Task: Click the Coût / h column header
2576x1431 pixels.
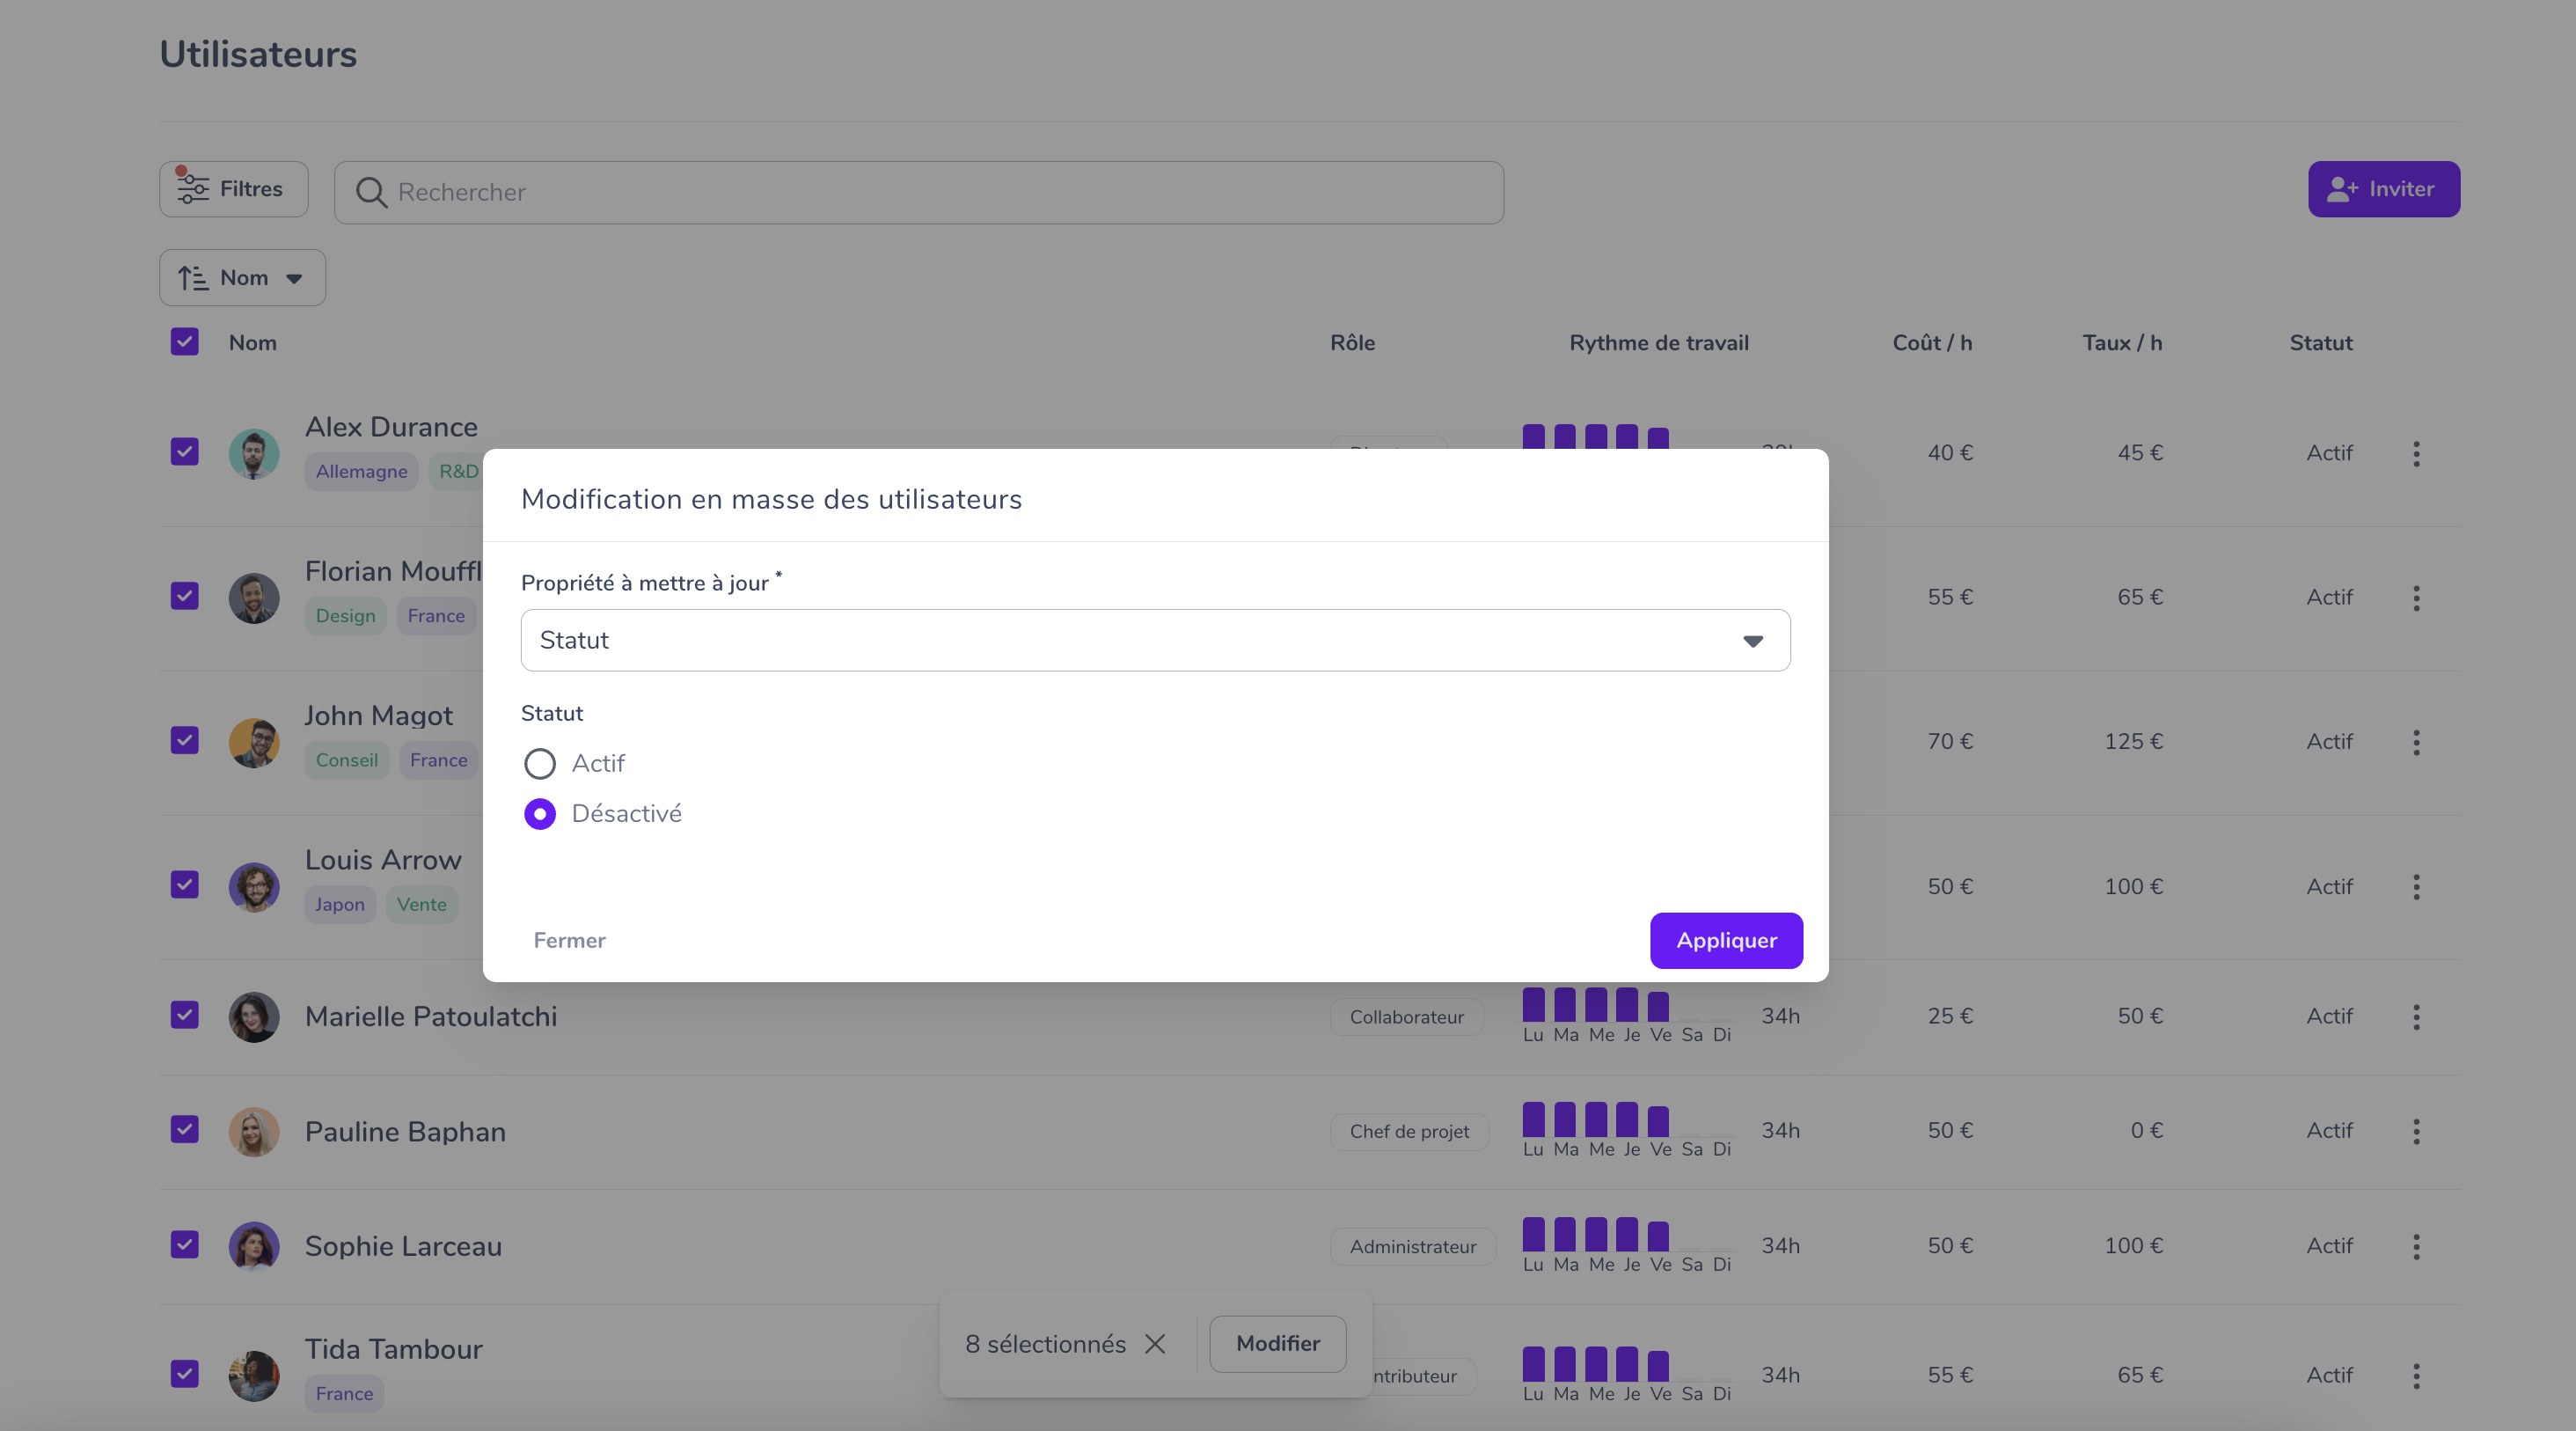Action: tap(1932, 342)
